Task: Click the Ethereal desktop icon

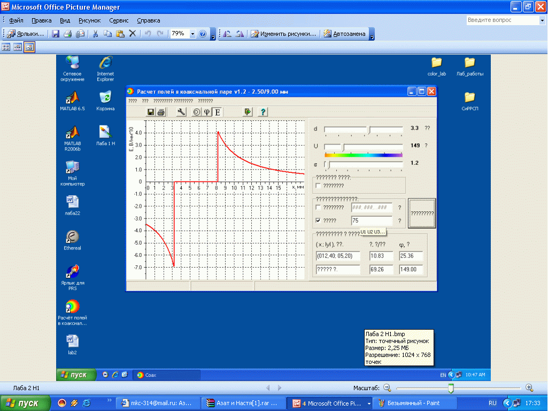Action: click(72, 240)
